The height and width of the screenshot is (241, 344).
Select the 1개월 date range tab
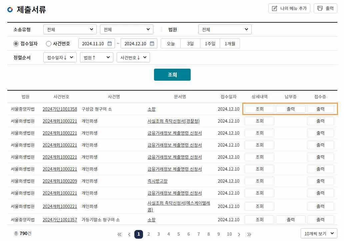click(x=230, y=44)
